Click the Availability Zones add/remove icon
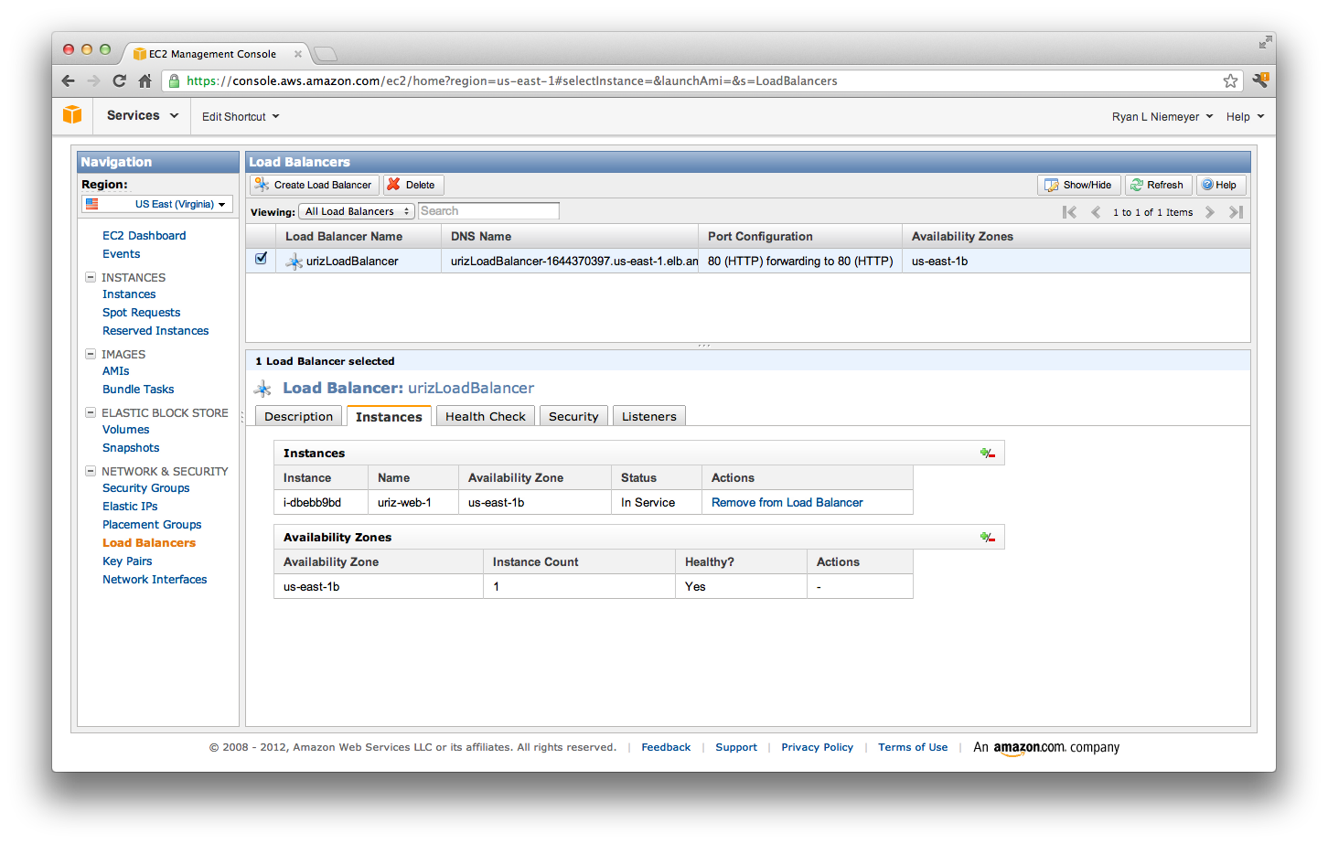Screen dimensions: 1328x844 (x=987, y=538)
